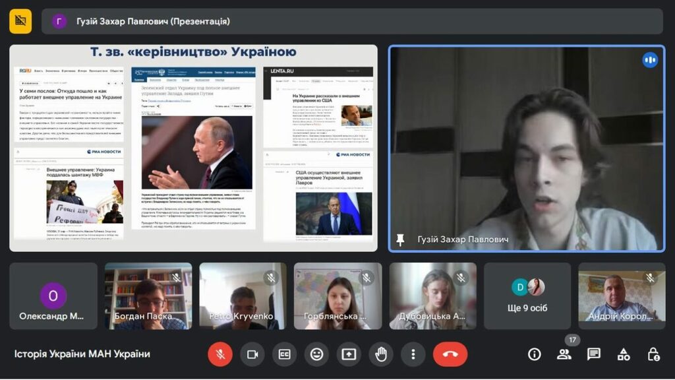Open the activities panel
The image size is (675, 380).
coord(624,354)
